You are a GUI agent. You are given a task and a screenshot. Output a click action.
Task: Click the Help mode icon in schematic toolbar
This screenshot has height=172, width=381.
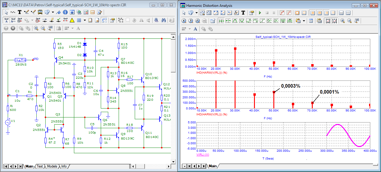coord(72,12)
